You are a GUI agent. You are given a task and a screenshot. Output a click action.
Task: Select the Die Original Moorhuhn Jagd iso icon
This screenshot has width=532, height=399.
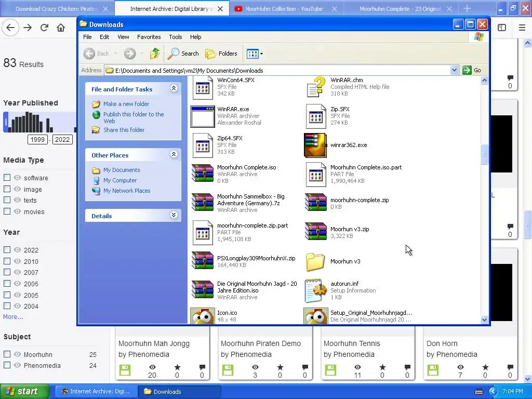click(203, 289)
